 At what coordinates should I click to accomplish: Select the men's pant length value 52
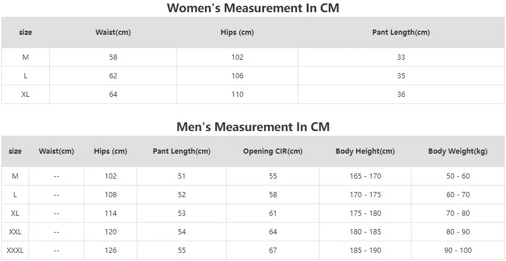point(182,195)
